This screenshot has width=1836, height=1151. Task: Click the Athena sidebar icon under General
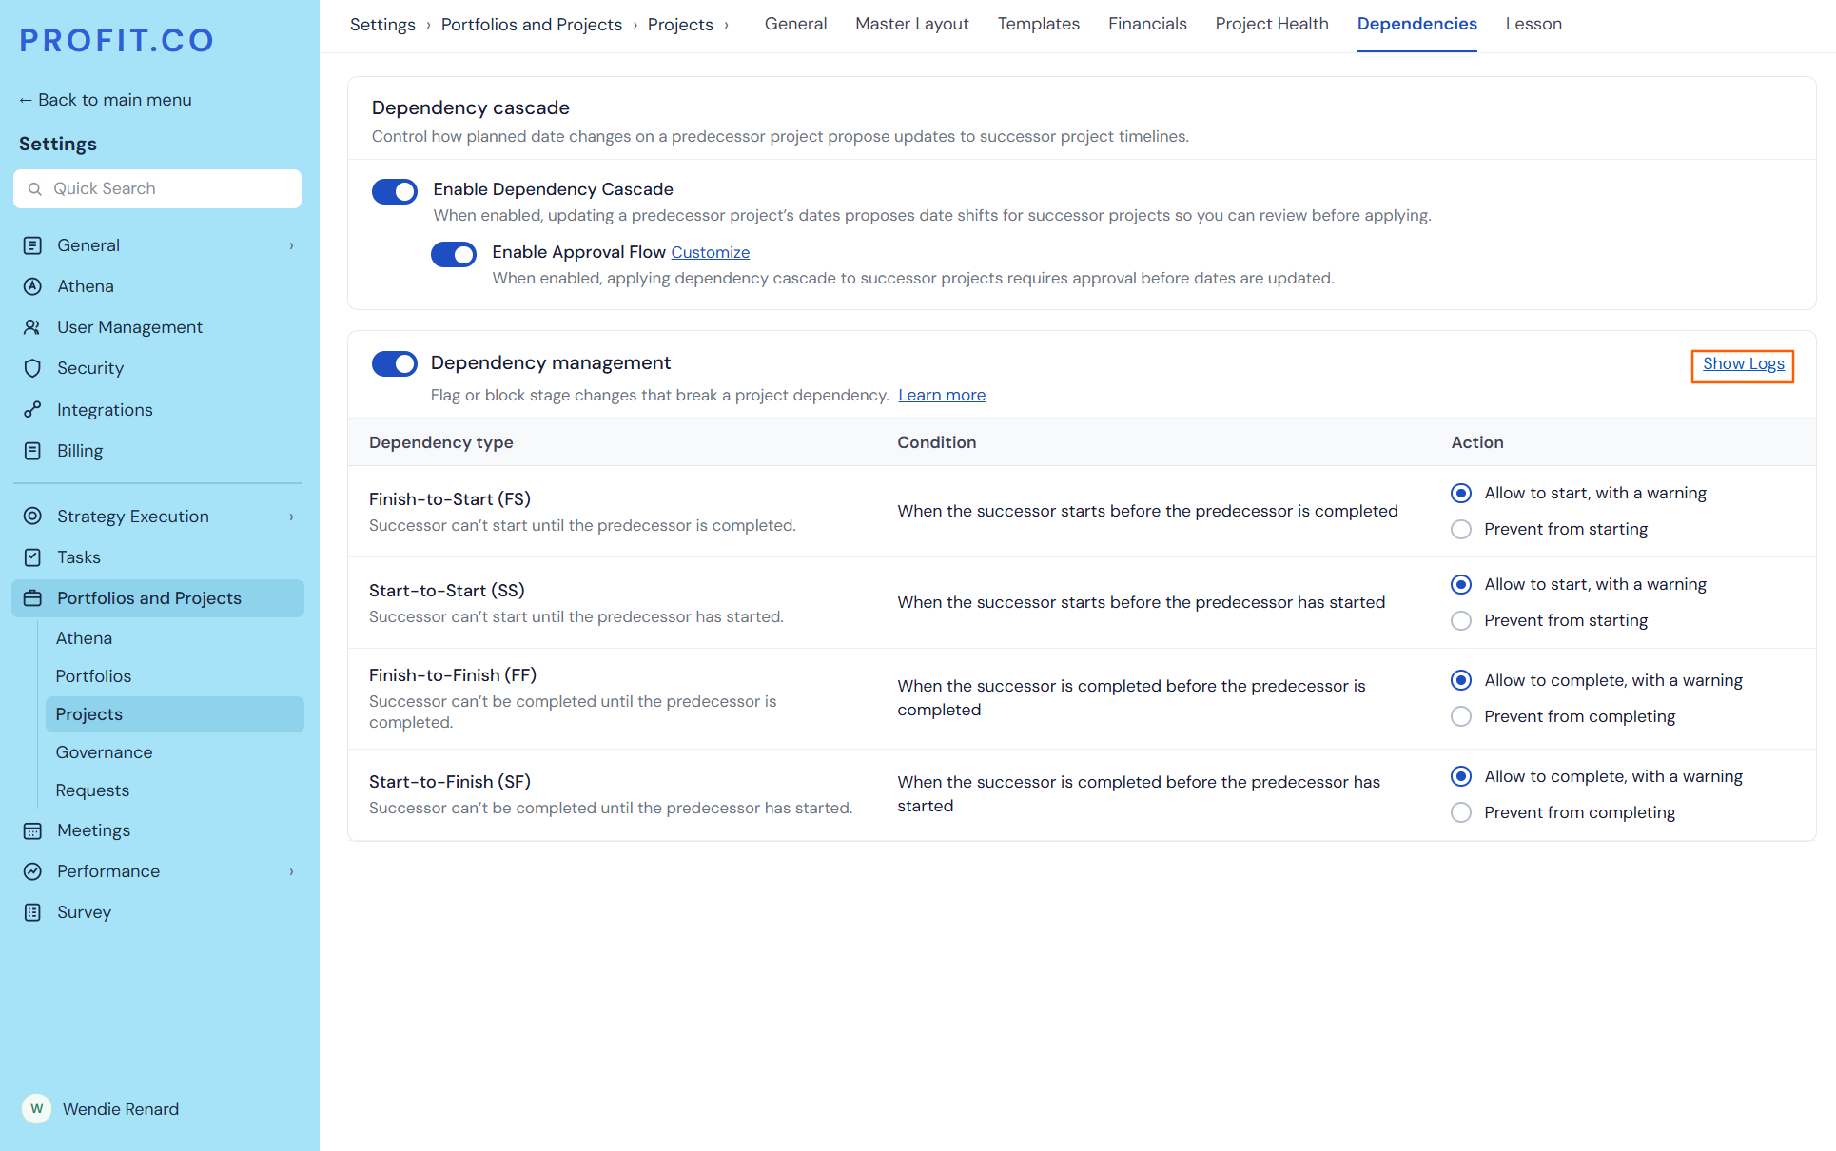(x=32, y=286)
